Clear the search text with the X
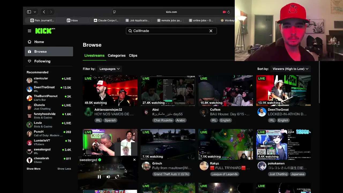 (211, 31)
